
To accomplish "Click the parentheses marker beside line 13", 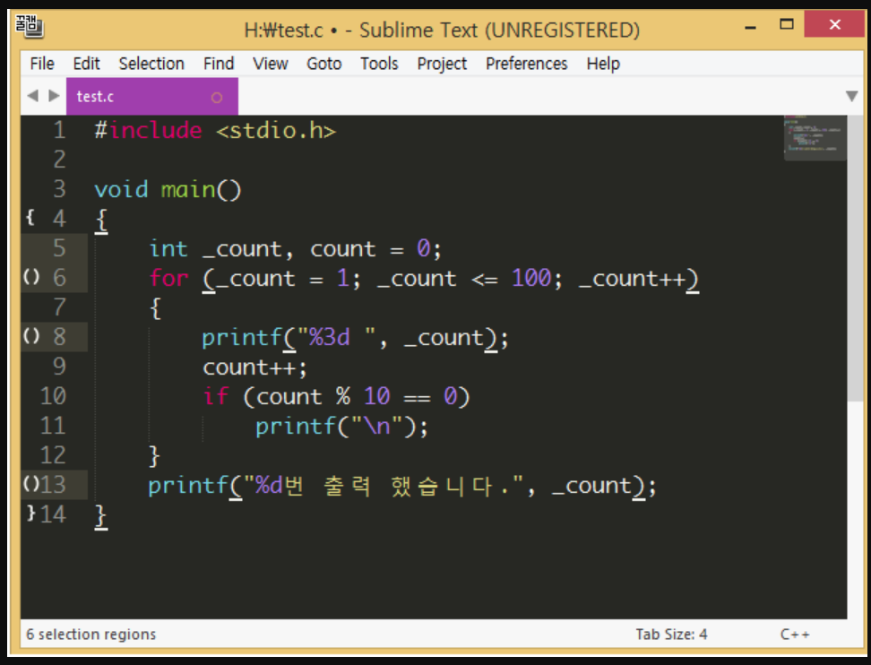I will [31, 484].
